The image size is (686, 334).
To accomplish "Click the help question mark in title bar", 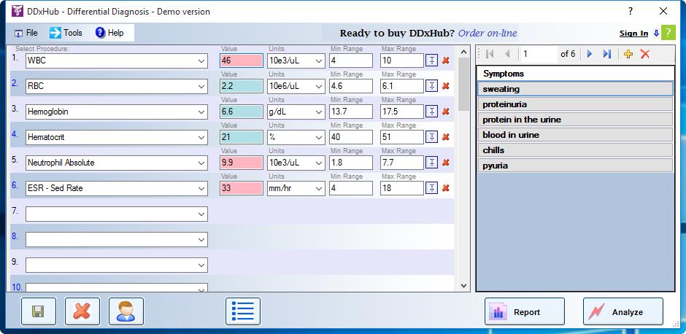I will 631,12.
